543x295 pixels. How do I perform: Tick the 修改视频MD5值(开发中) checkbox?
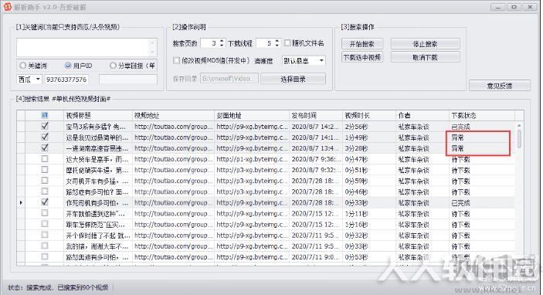coord(176,60)
